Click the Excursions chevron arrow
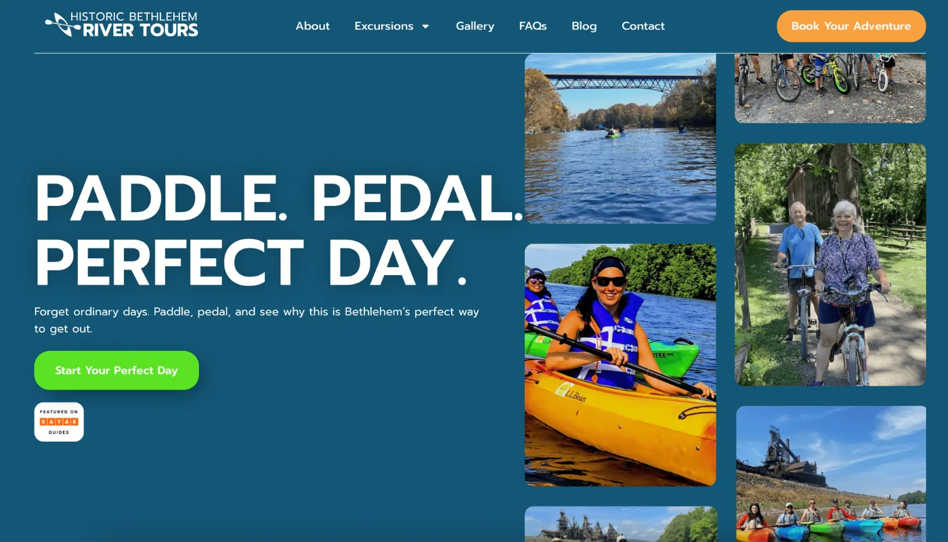The image size is (948, 542). [x=426, y=26]
